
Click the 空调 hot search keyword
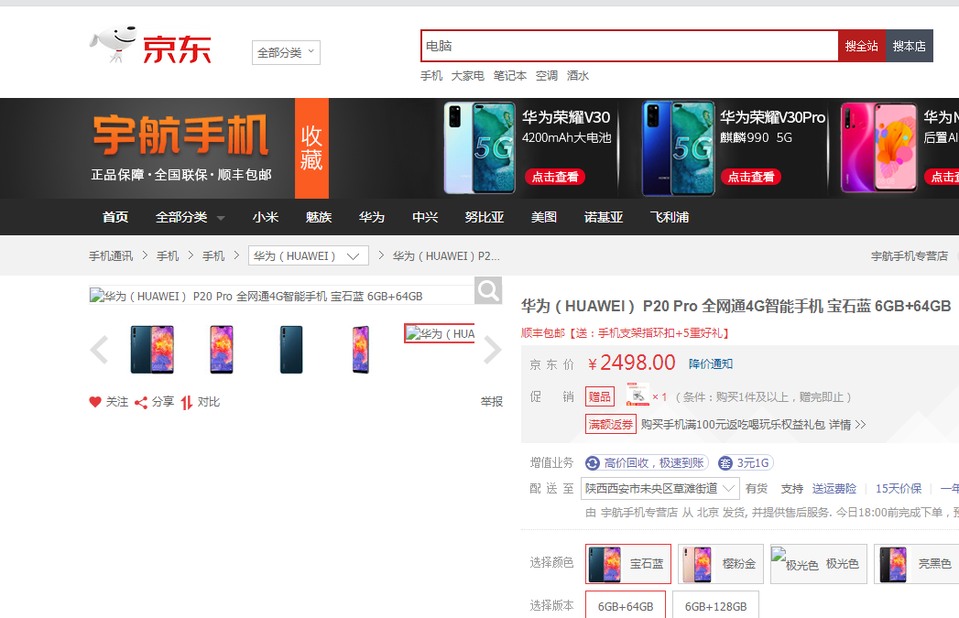point(547,76)
